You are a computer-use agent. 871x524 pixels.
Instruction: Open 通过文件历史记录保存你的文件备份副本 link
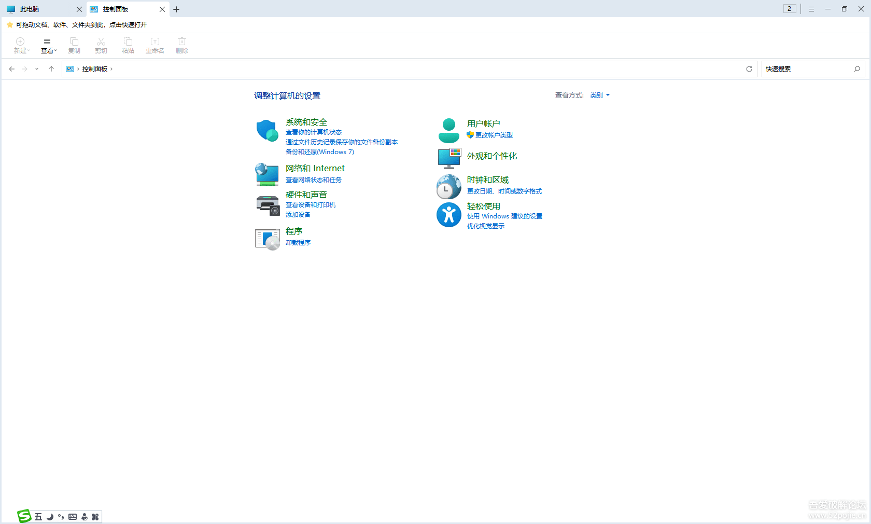pos(342,142)
